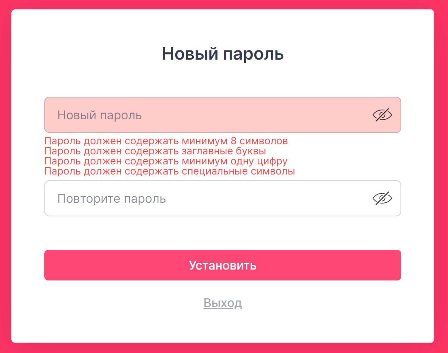The width and height of the screenshot is (448, 353).
Task: Follow the Выход link
Action: (222, 303)
